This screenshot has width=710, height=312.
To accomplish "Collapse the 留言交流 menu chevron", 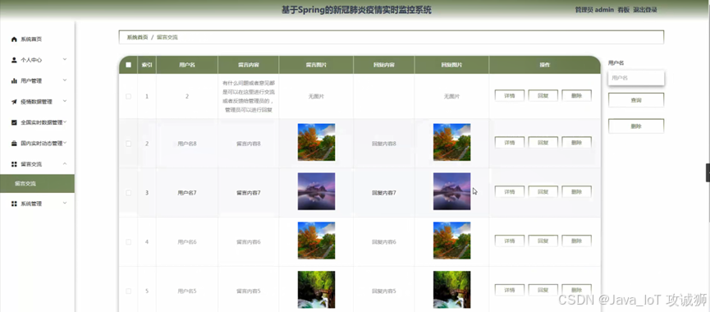I will [65, 163].
